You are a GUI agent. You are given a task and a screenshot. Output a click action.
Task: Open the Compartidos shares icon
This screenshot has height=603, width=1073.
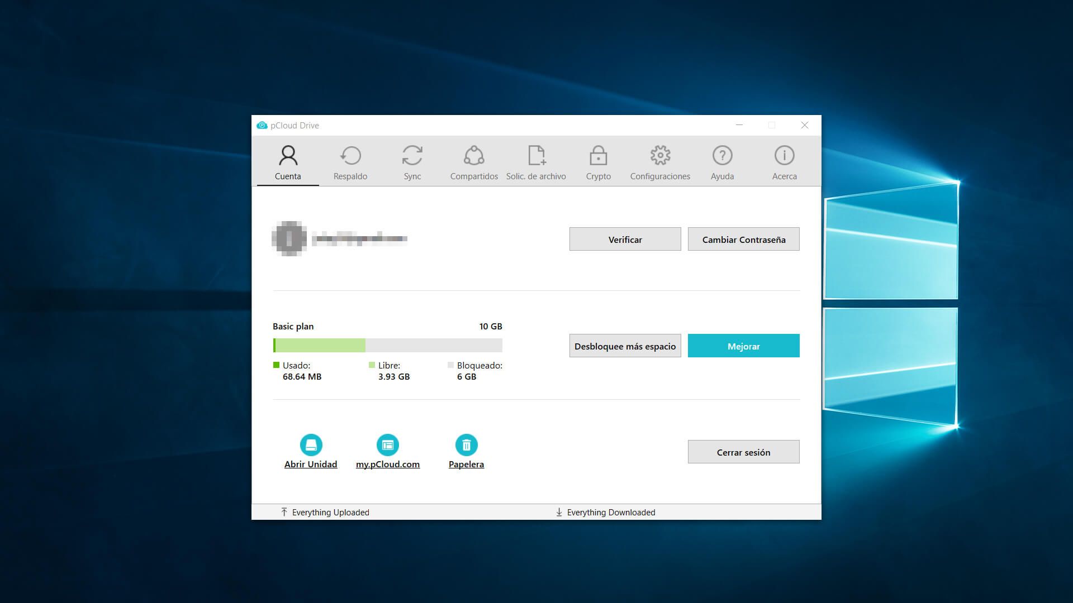coord(474,155)
